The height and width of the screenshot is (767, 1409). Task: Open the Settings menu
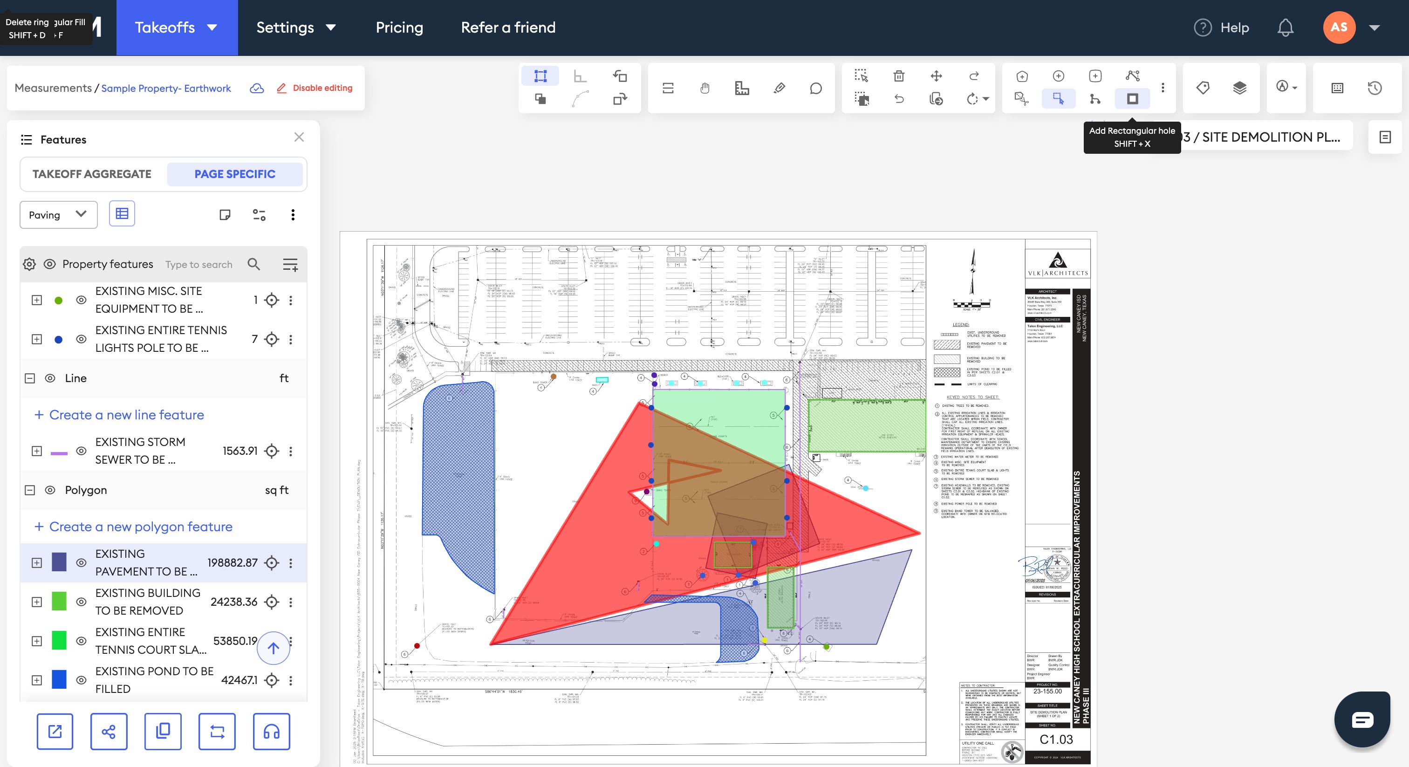click(x=296, y=27)
